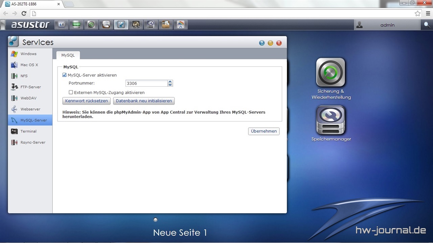Select Mac OS X service

(x=30, y=65)
